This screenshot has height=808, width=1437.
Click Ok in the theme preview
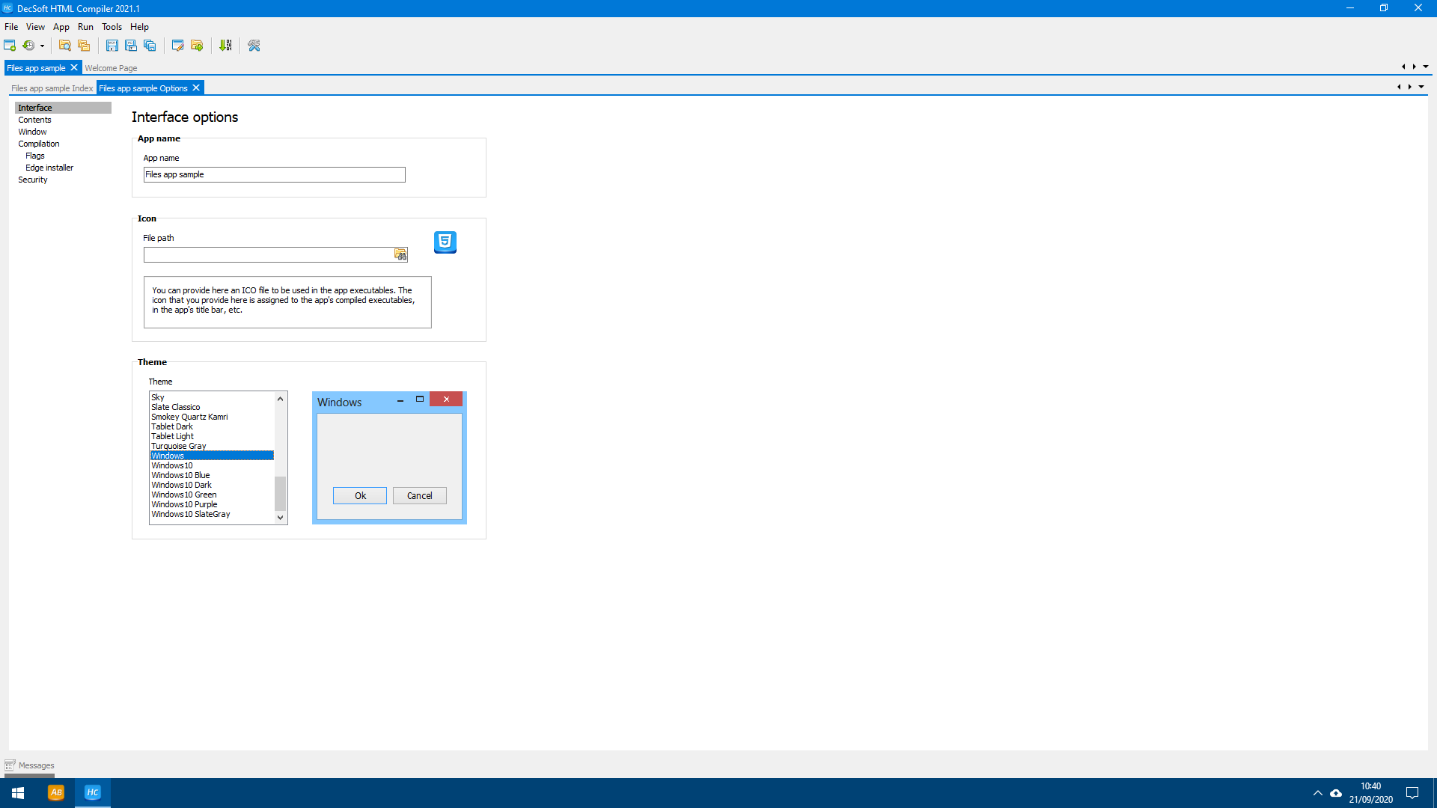click(x=360, y=495)
